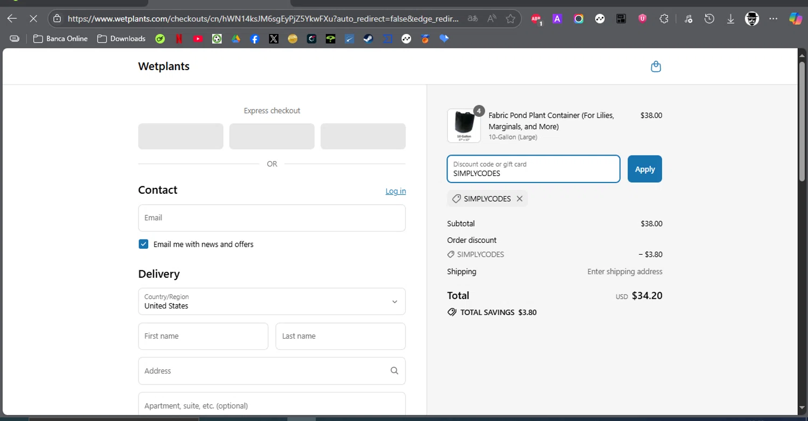Viewport: 808px width, 421px height.
Task: Open the Downloads bookmarks folder
Action: pos(121,39)
